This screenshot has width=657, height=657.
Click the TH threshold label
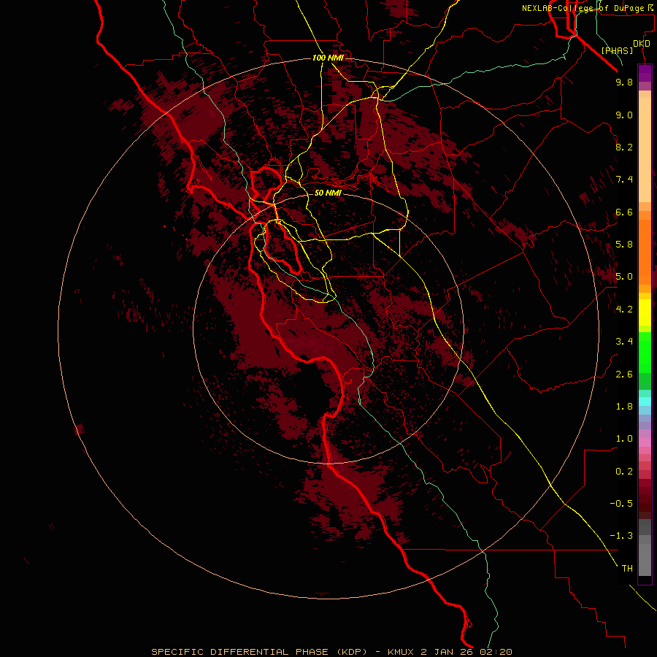click(627, 569)
